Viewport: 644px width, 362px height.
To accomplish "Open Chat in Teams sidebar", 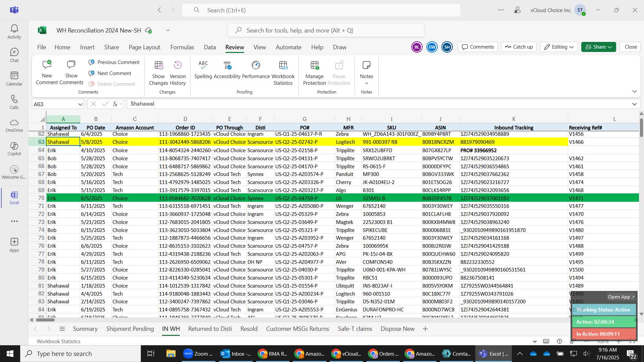I will pyautogui.click(x=14, y=55).
